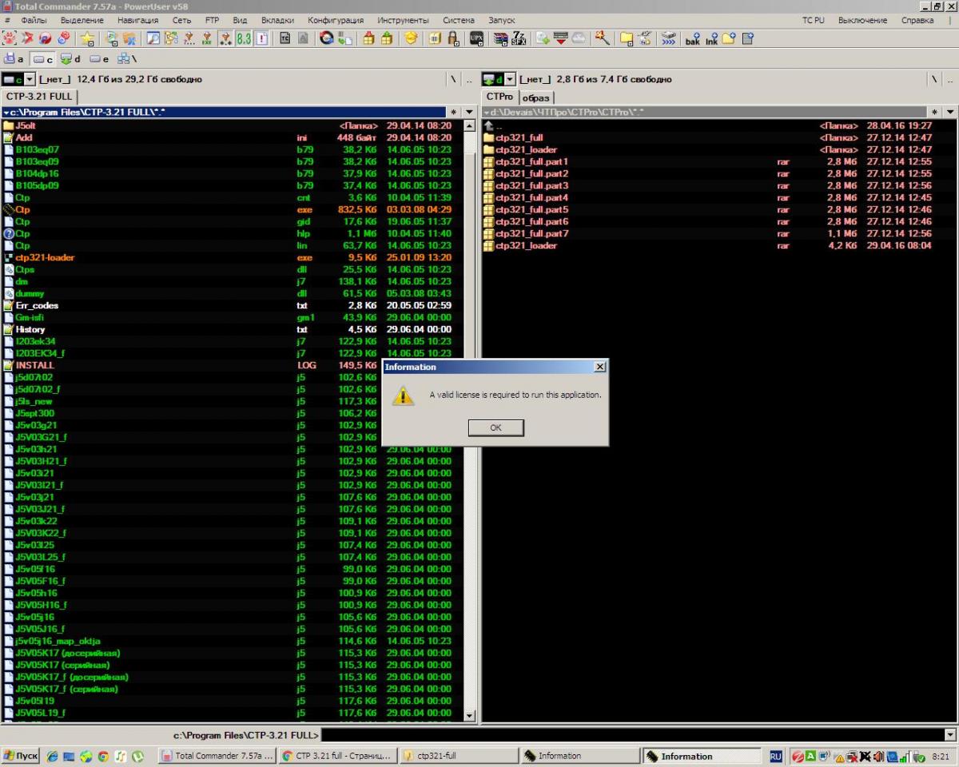Switch to drive a button

coord(14,59)
